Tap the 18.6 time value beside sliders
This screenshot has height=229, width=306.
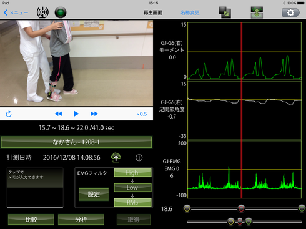167,209
